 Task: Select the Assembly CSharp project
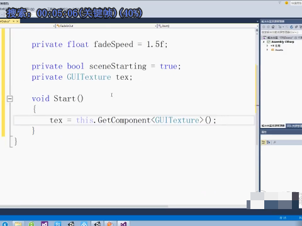tap(282, 42)
